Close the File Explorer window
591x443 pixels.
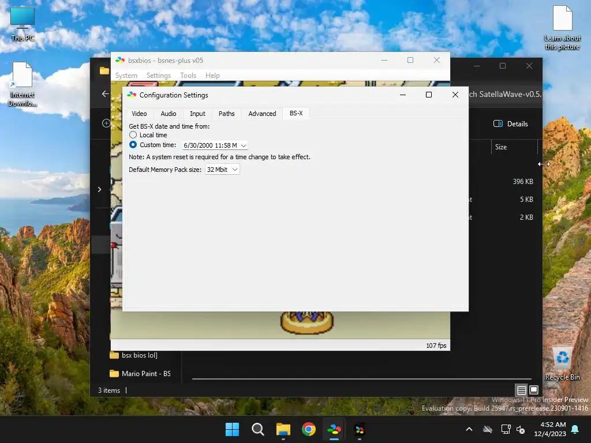click(x=529, y=66)
